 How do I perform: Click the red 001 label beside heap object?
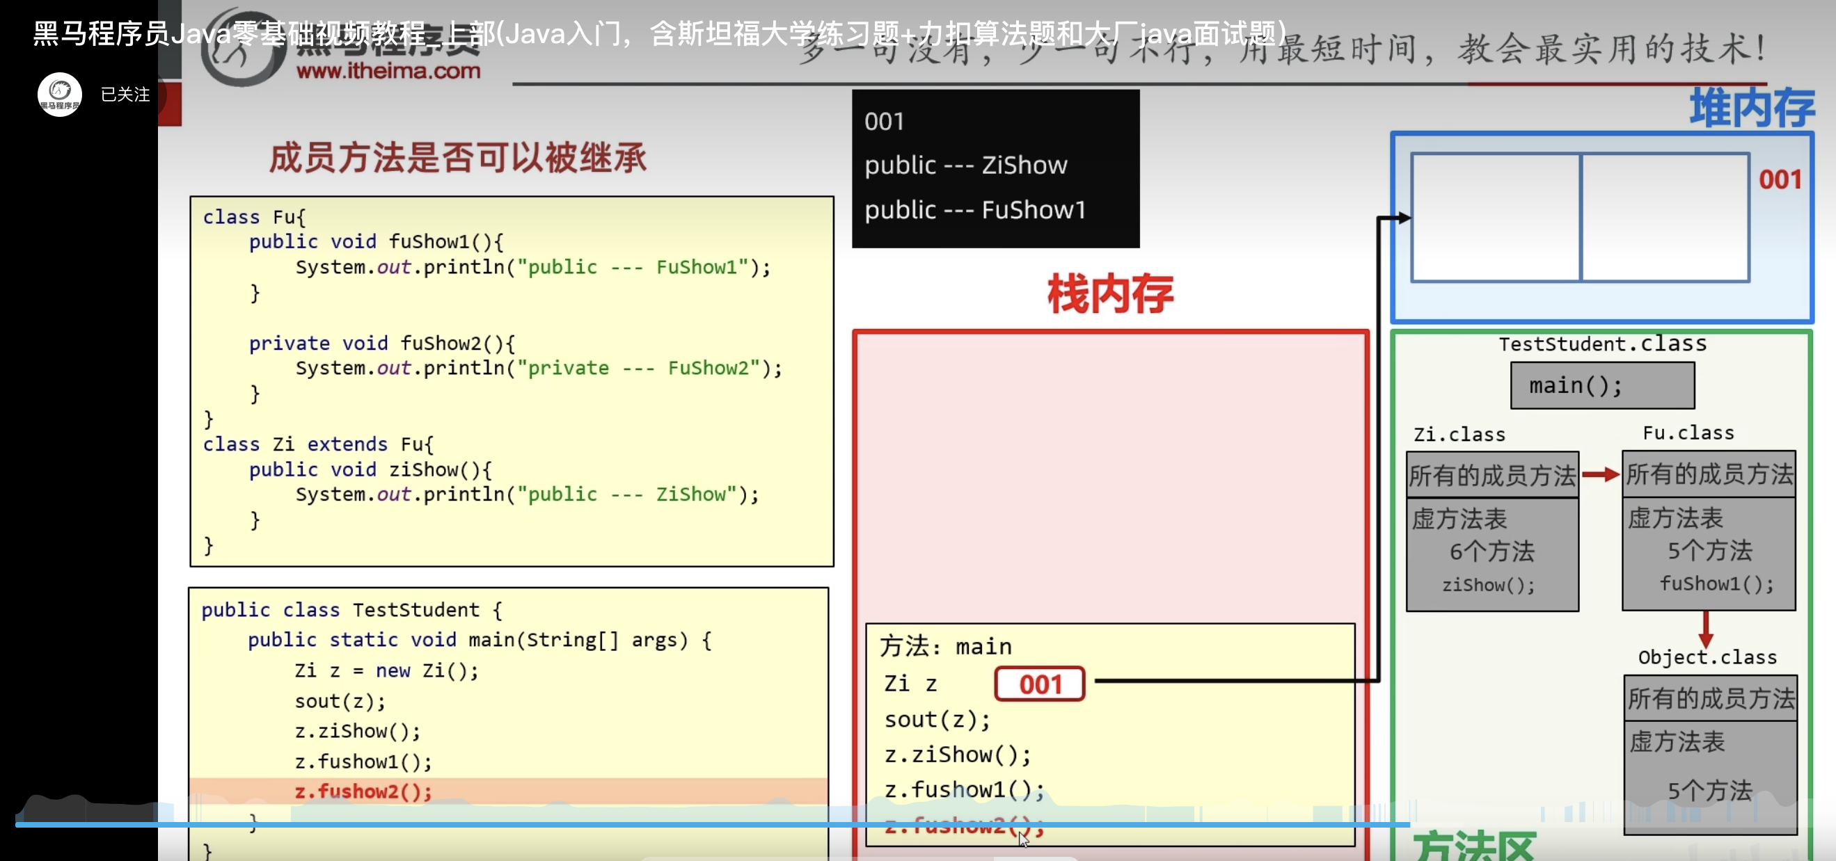(x=1780, y=179)
